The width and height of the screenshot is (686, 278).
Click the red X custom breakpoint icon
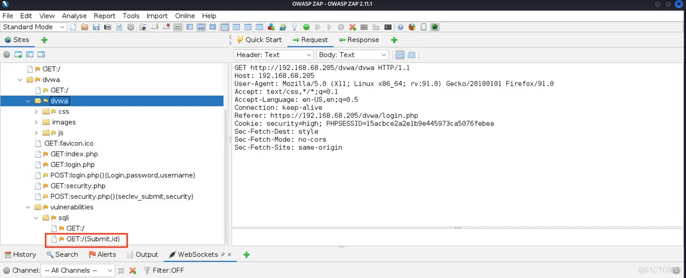(x=352, y=27)
